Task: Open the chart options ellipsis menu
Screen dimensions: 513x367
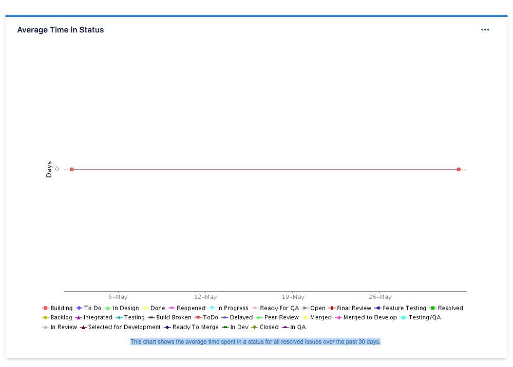Action: pyautogui.click(x=485, y=30)
